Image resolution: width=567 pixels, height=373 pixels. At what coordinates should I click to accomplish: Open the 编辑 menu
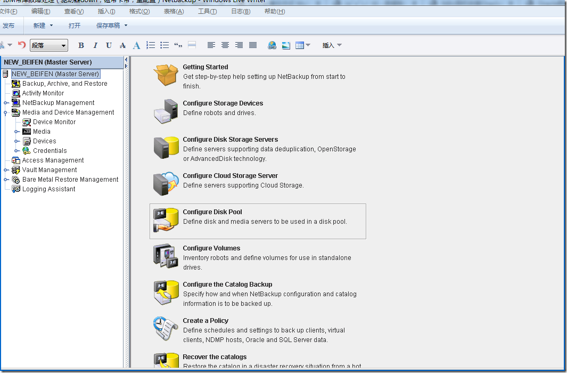tap(41, 11)
